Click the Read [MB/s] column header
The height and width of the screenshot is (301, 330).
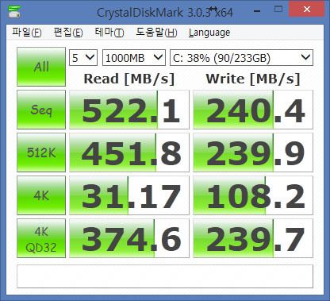(x=129, y=79)
